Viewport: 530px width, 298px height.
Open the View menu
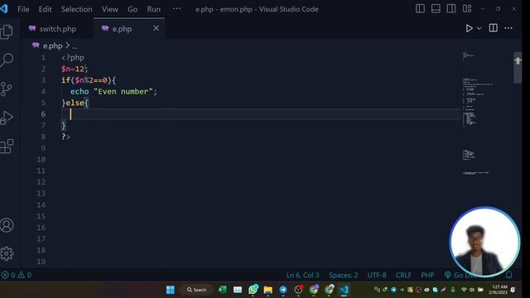click(110, 9)
